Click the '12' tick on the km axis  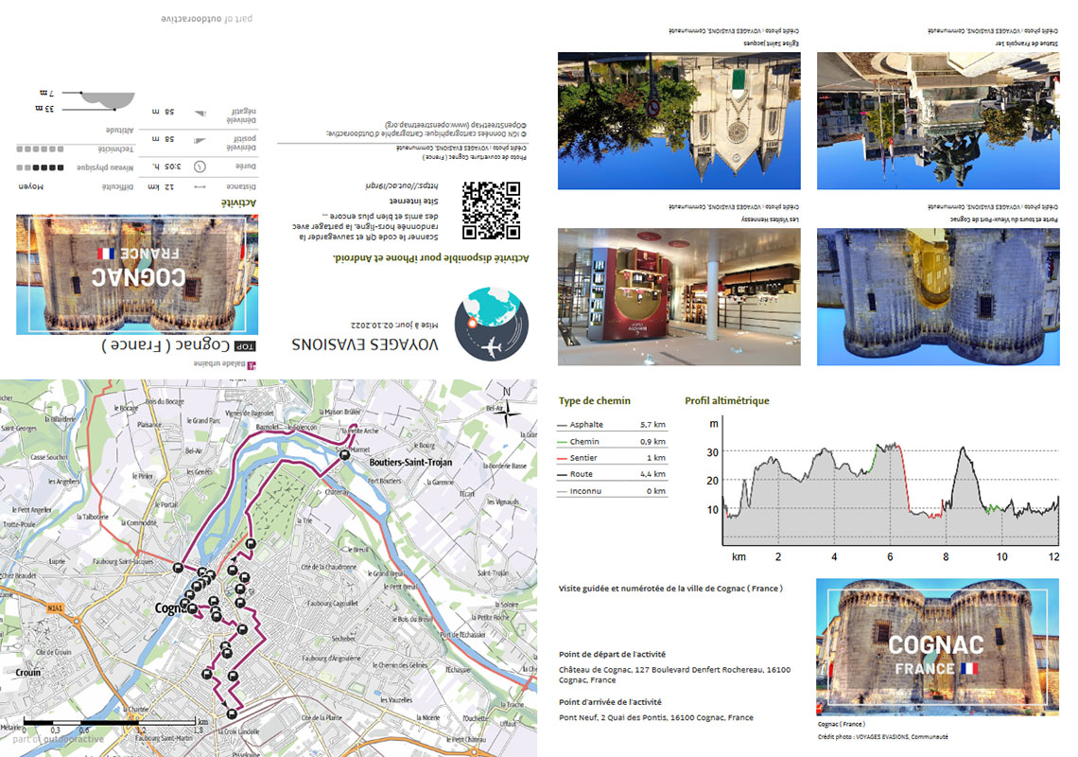[1053, 556]
